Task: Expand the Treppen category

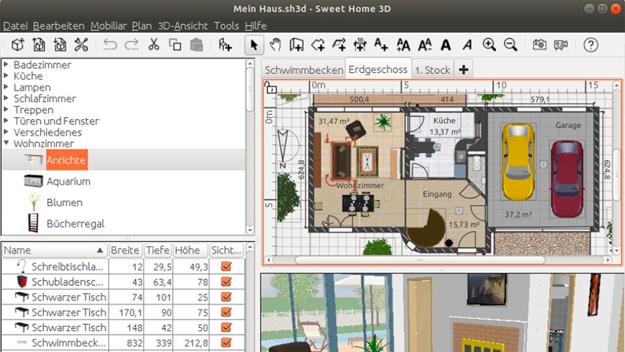Action: pos(6,109)
